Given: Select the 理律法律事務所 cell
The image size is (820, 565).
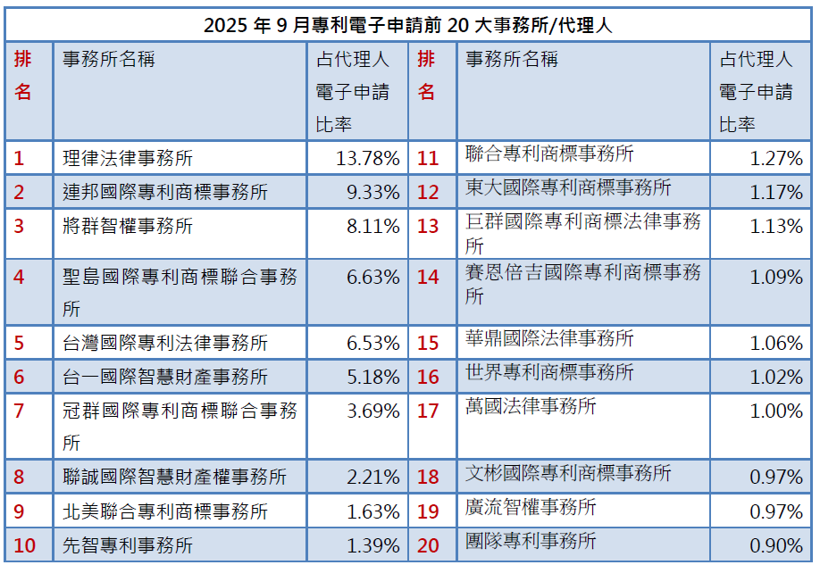Looking at the screenshot, I should pyautogui.click(x=128, y=159).
